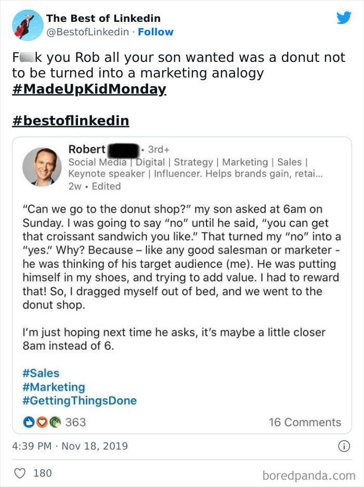This screenshot has height=487, width=364.
Task: Click the #Marketing hashtag
Action: pos(54,387)
